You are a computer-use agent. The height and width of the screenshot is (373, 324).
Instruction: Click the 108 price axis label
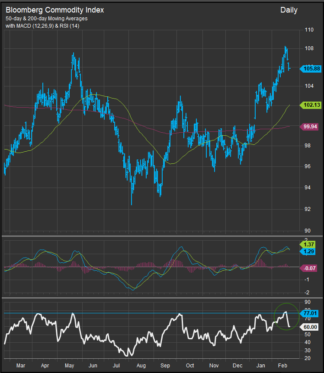(309, 48)
